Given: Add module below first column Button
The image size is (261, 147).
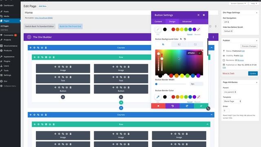Looking at the screenshot, I should click(63, 97).
